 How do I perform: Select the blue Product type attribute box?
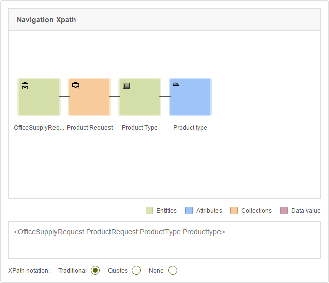(x=190, y=97)
